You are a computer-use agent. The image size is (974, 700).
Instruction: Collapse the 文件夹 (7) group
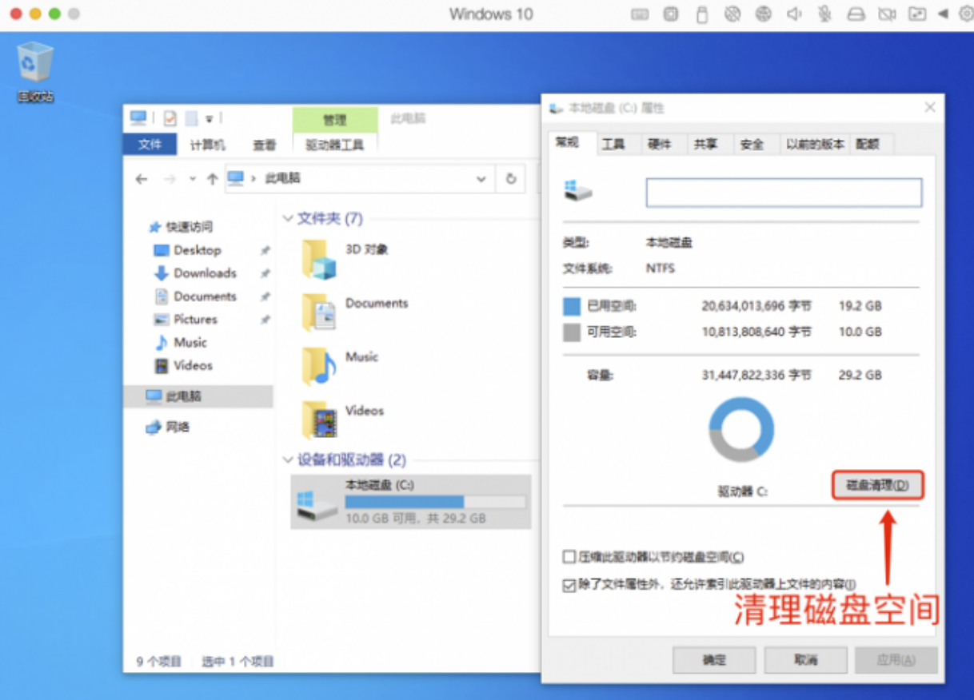289,219
